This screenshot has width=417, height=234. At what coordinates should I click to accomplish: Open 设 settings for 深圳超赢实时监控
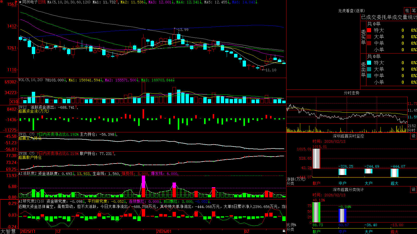coord(414,136)
